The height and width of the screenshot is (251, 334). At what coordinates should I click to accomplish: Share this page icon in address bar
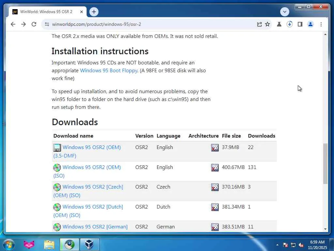tap(259, 24)
